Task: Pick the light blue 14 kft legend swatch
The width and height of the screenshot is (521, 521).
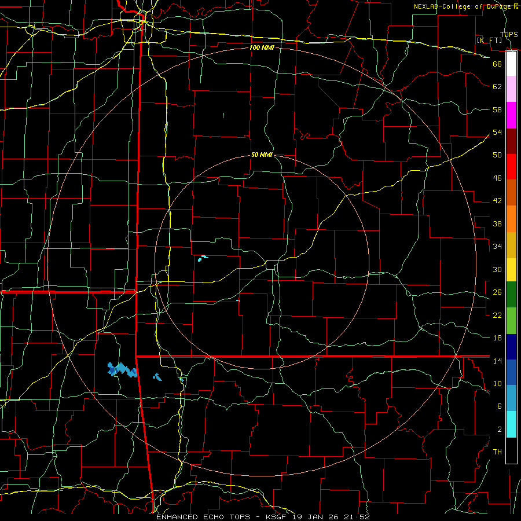Action: (511, 398)
